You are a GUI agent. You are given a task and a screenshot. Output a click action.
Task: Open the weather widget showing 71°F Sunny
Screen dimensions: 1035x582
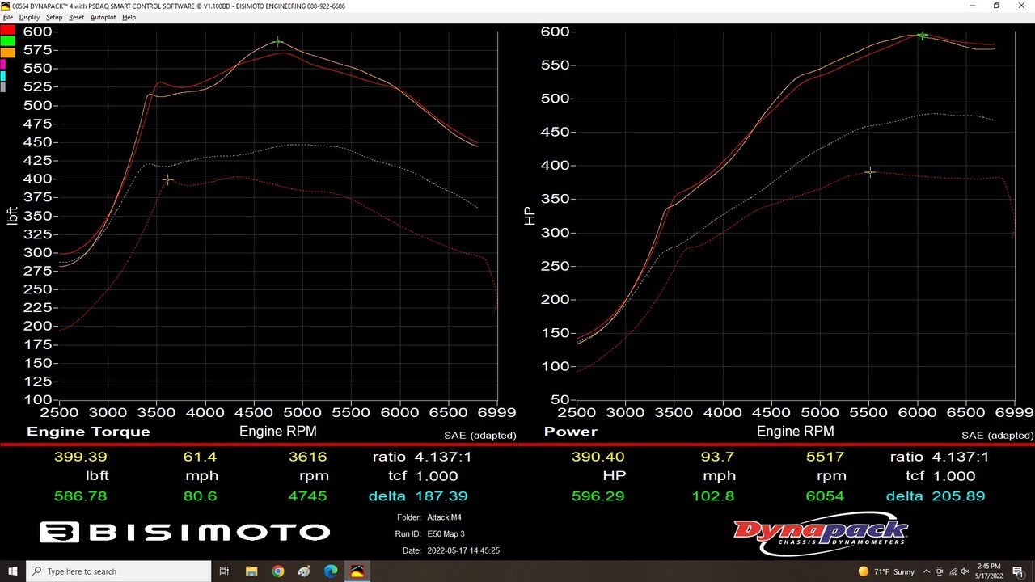[x=887, y=571]
